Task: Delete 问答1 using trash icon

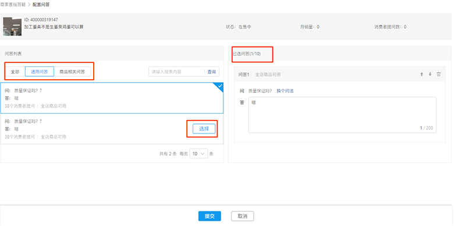Action: pos(439,74)
